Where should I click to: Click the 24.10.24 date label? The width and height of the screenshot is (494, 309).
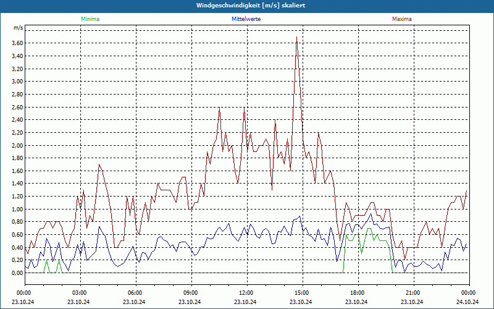[467, 302]
